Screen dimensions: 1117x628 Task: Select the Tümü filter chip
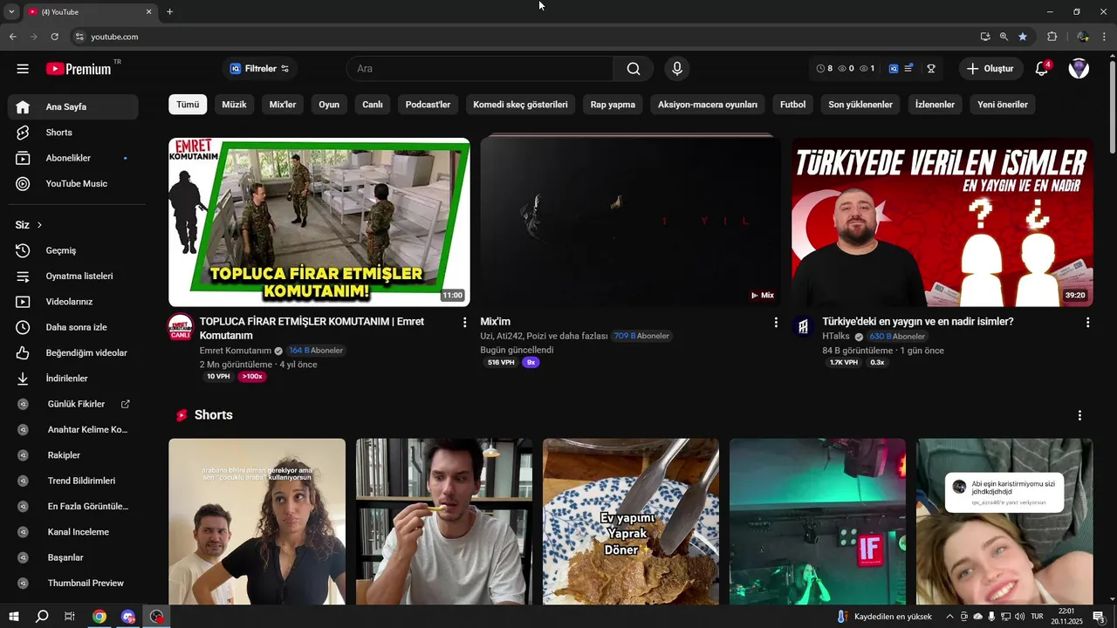tap(188, 105)
